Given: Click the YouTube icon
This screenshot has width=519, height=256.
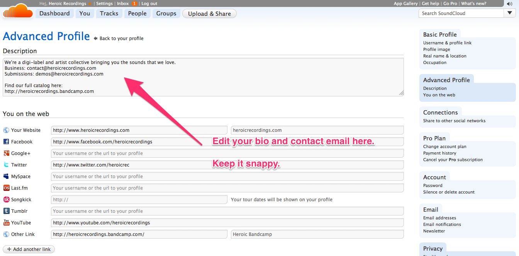Looking at the screenshot, I should coord(6,223).
